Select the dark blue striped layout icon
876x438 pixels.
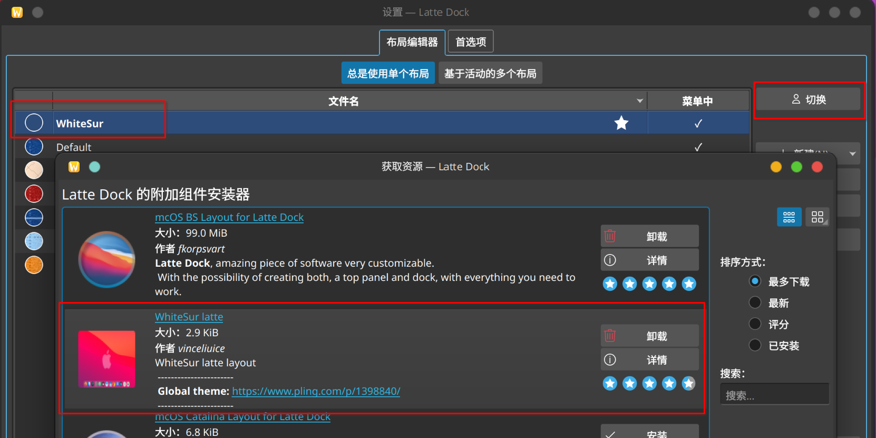pyautogui.click(x=34, y=217)
